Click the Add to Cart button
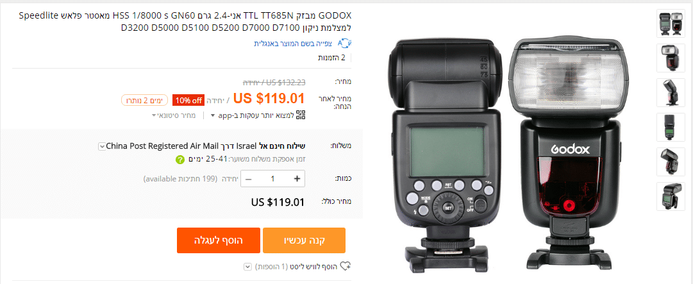Image resolution: width=693 pixels, height=284 pixels. 219,240
